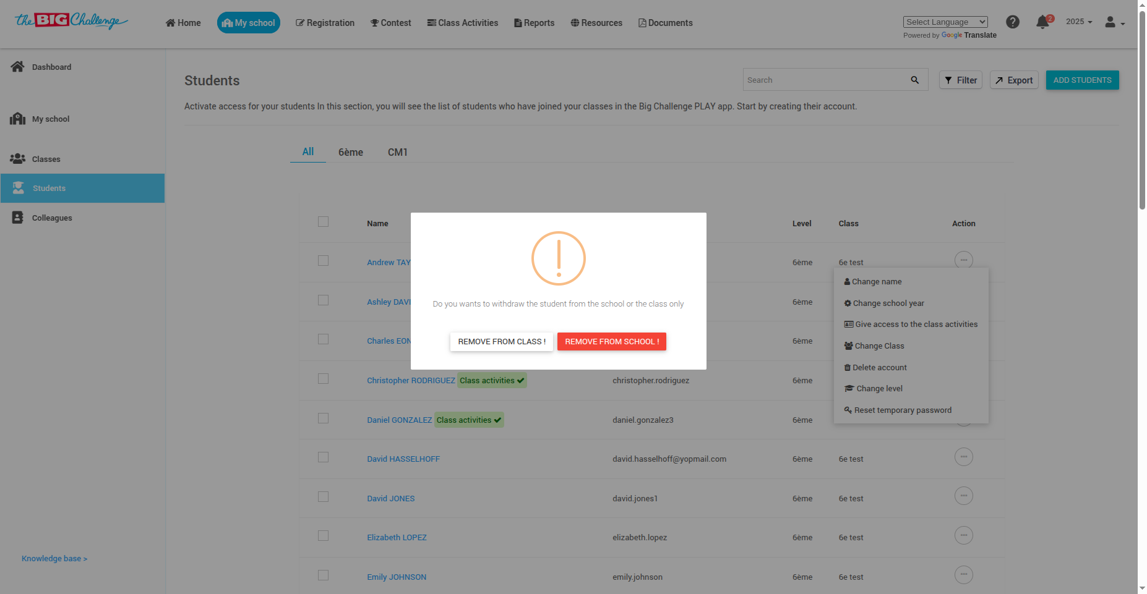Choose Change level option
Screen dimensions: 1147x594
coord(874,388)
